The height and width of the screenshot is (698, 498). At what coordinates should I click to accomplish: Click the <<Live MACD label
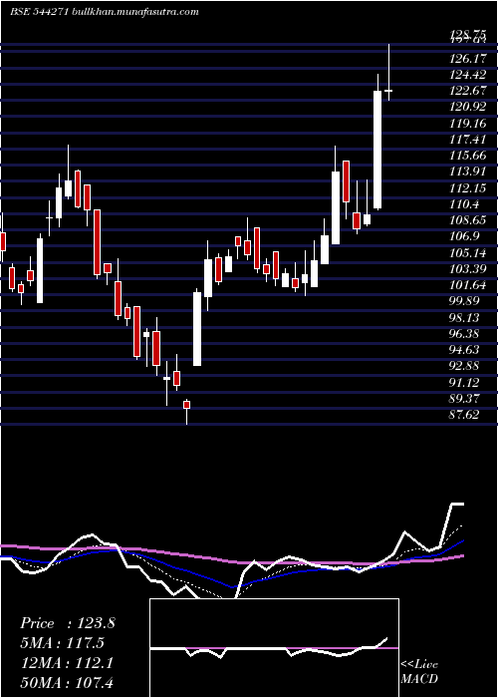[x=419, y=672]
